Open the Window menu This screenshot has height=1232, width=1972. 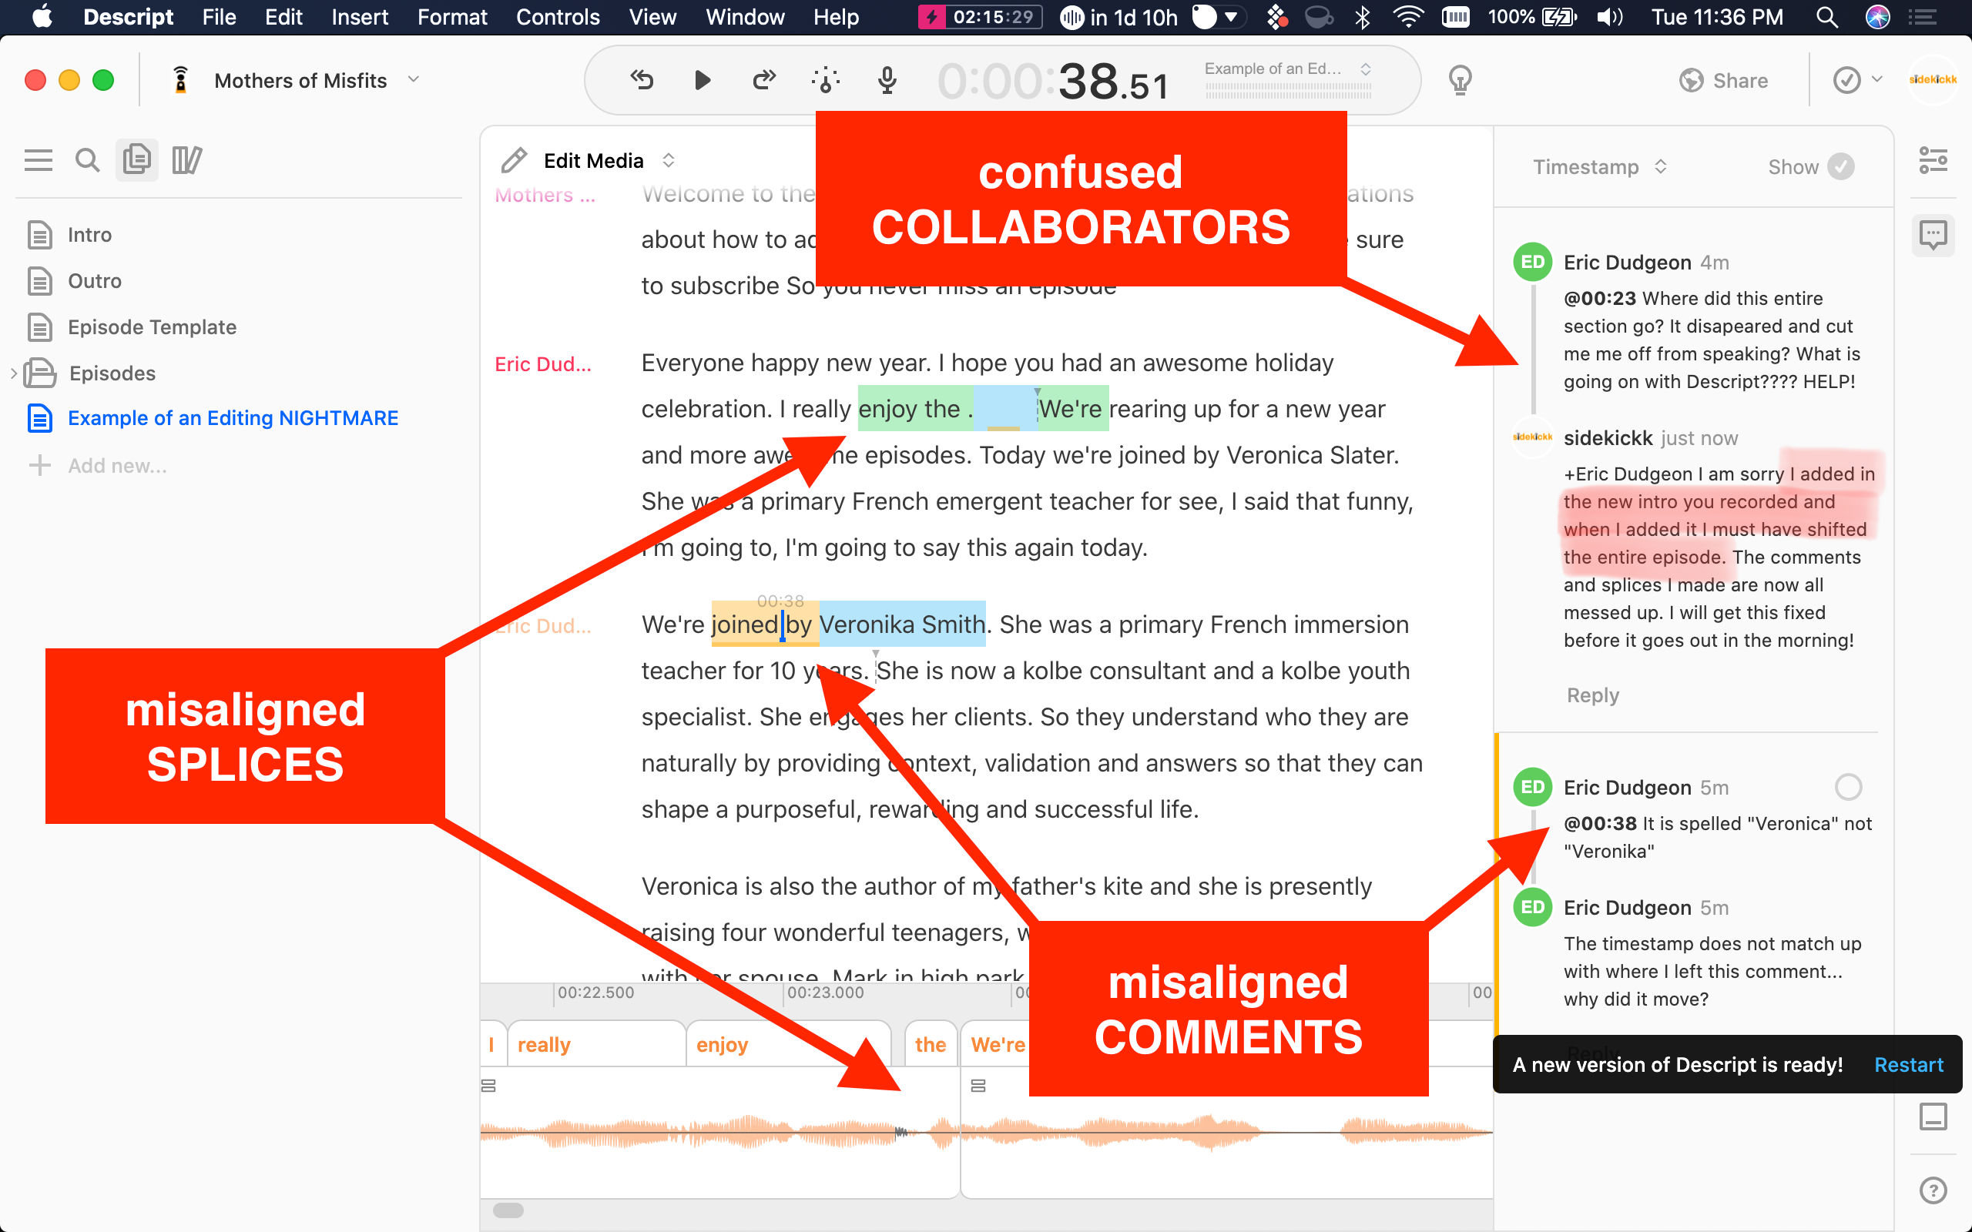745,17
